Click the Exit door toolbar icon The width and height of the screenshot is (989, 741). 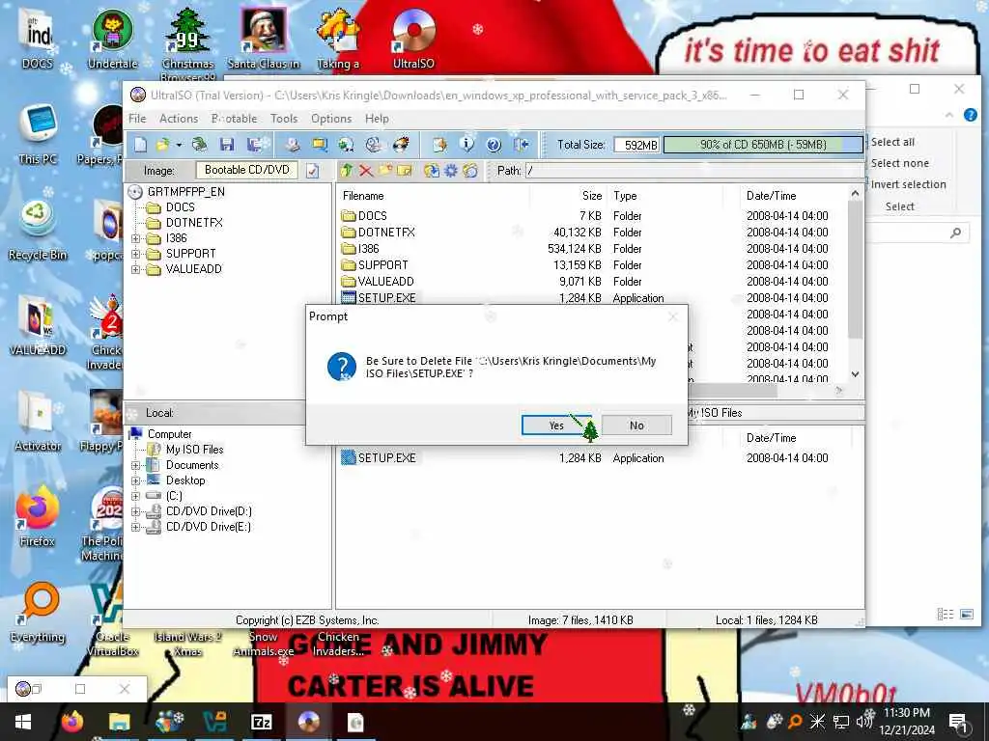pos(521,145)
